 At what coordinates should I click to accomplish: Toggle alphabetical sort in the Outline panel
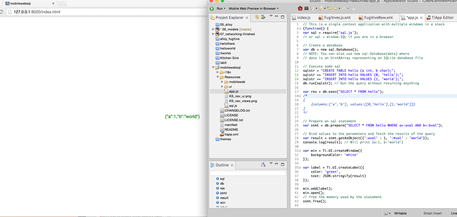click(263, 165)
